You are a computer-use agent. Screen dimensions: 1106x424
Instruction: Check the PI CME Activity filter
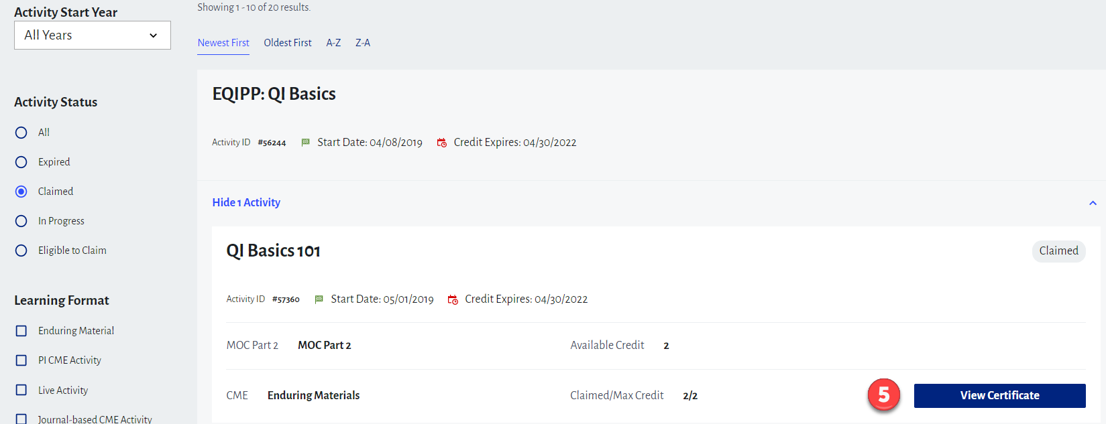coord(21,360)
